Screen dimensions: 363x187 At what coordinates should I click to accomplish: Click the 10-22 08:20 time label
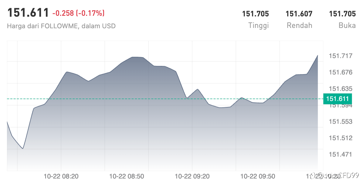click(61, 176)
